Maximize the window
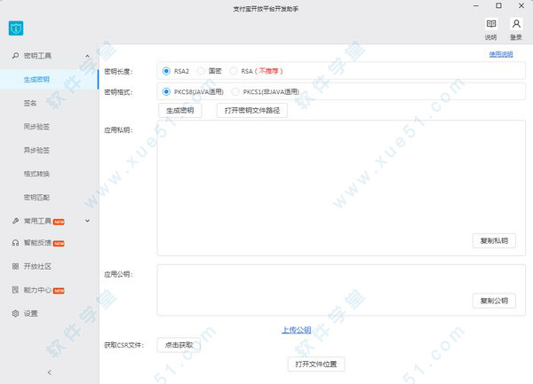The width and height of the screenshot is (533, 384). 498,6
